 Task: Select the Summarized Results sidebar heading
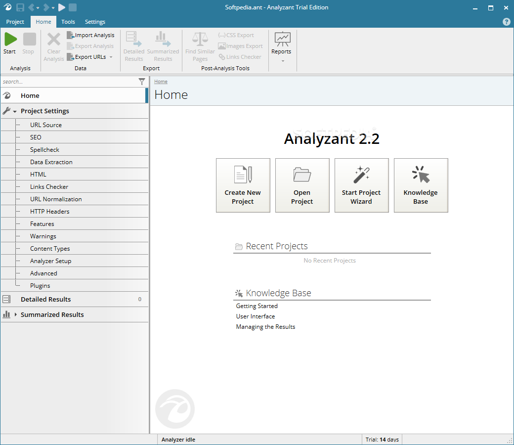(x=52, y=314)
